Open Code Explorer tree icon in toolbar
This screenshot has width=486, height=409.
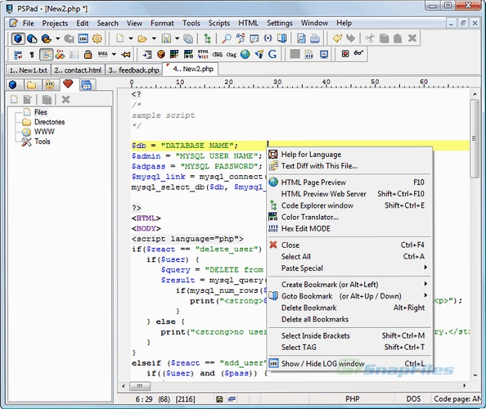click(x=207, y=39)
